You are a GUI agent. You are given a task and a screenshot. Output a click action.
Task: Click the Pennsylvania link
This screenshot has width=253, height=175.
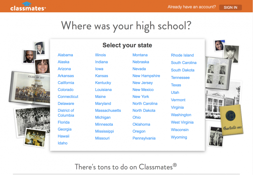(x=144, y=138)
